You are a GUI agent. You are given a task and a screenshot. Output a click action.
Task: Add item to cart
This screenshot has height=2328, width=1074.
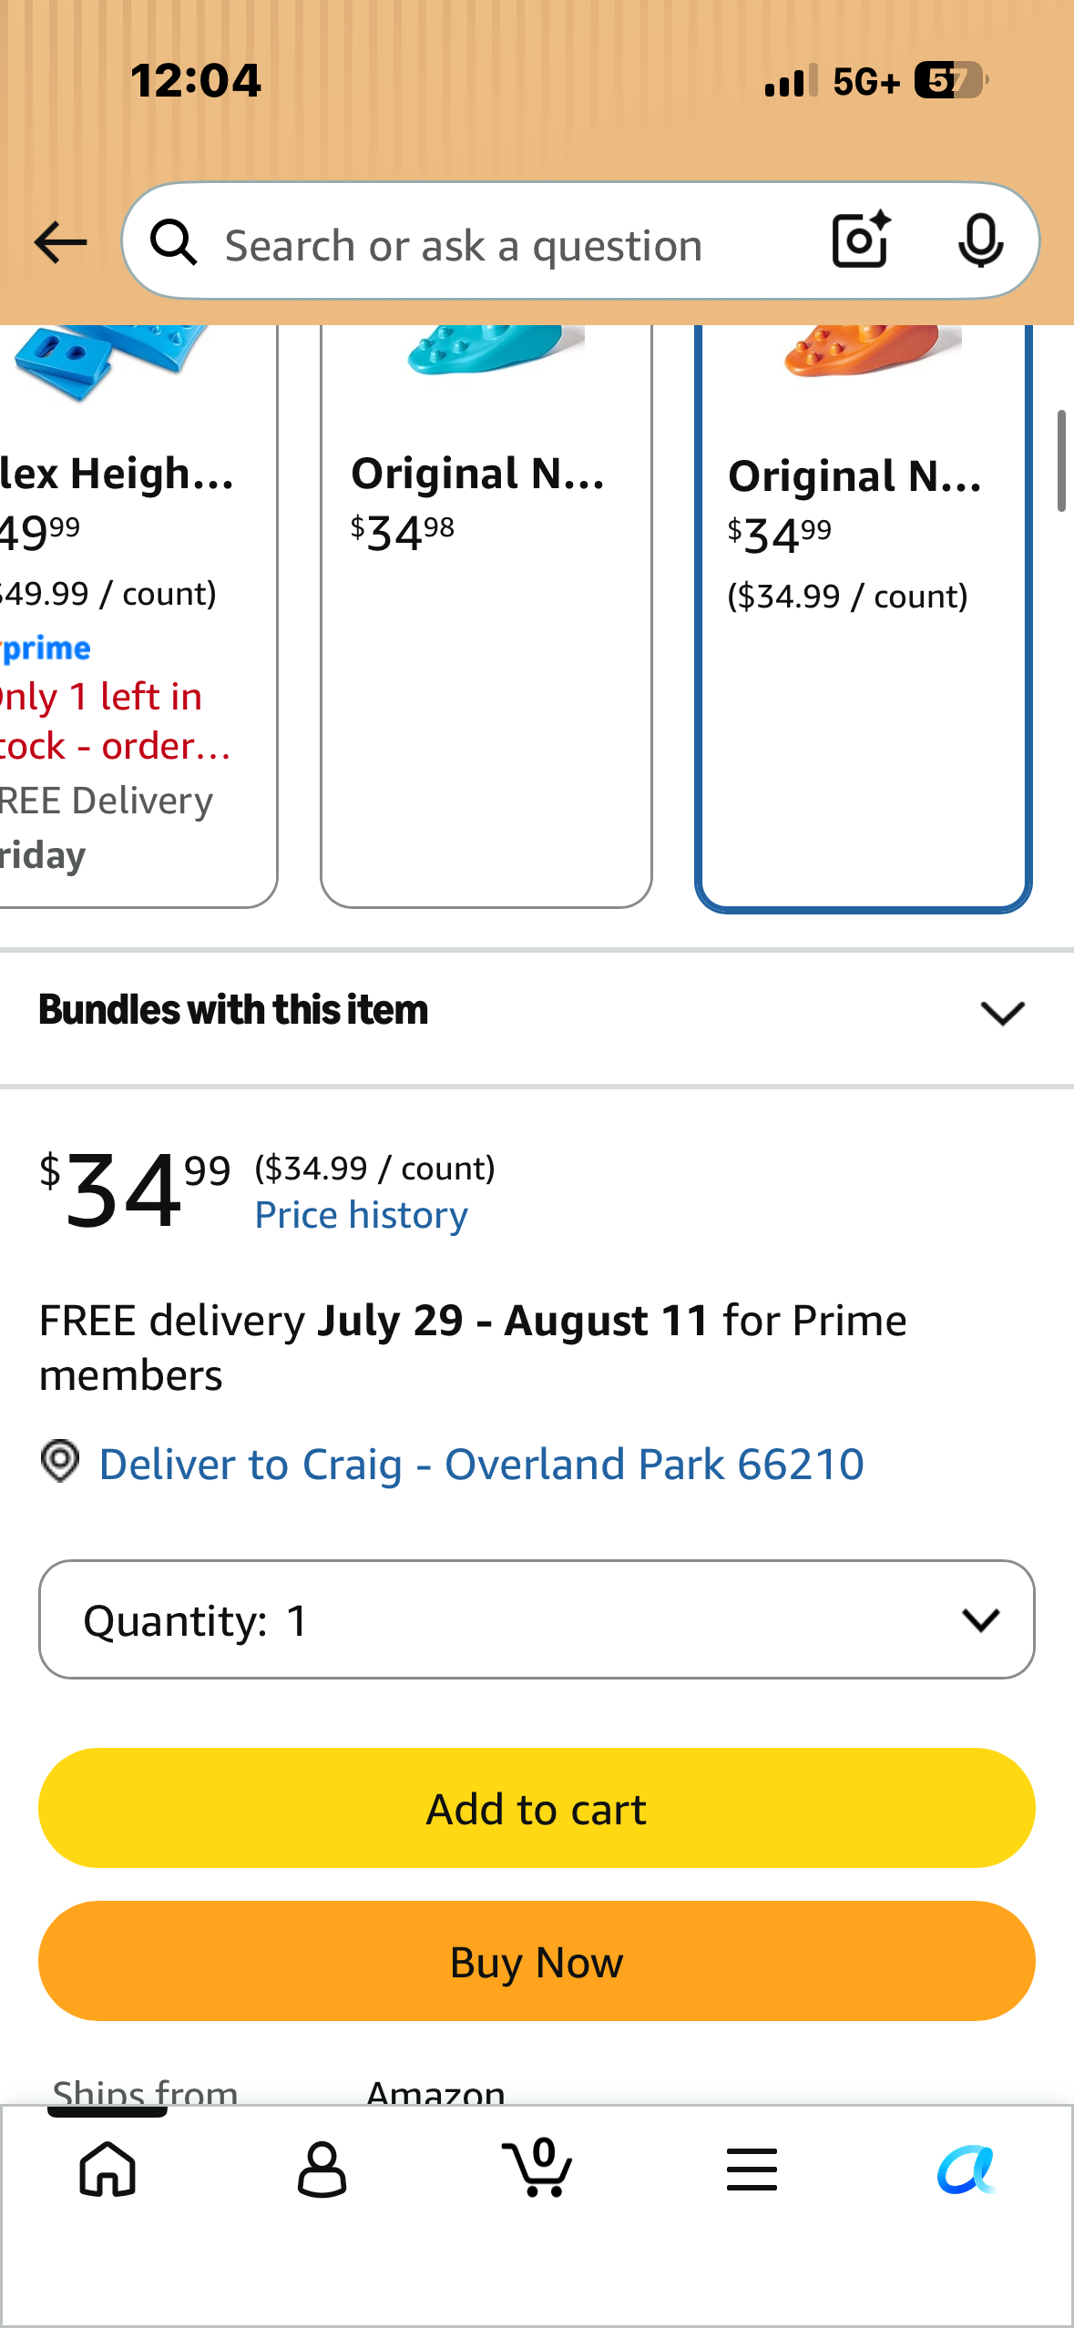tap(537, 1808)
